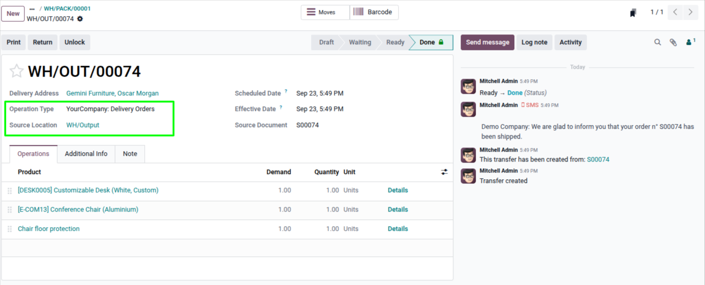Viewport: 705px width, 285px height.
Task: Go to WH/PACK/00001 breadcrumb
Action: [x=67, y=9]
